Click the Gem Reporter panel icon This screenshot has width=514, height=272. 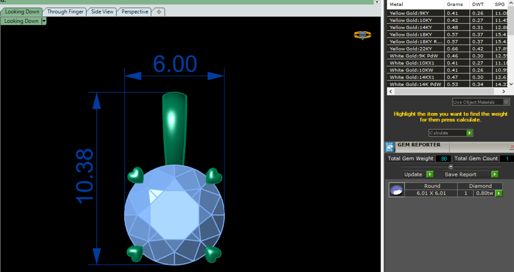click(390, 147)
